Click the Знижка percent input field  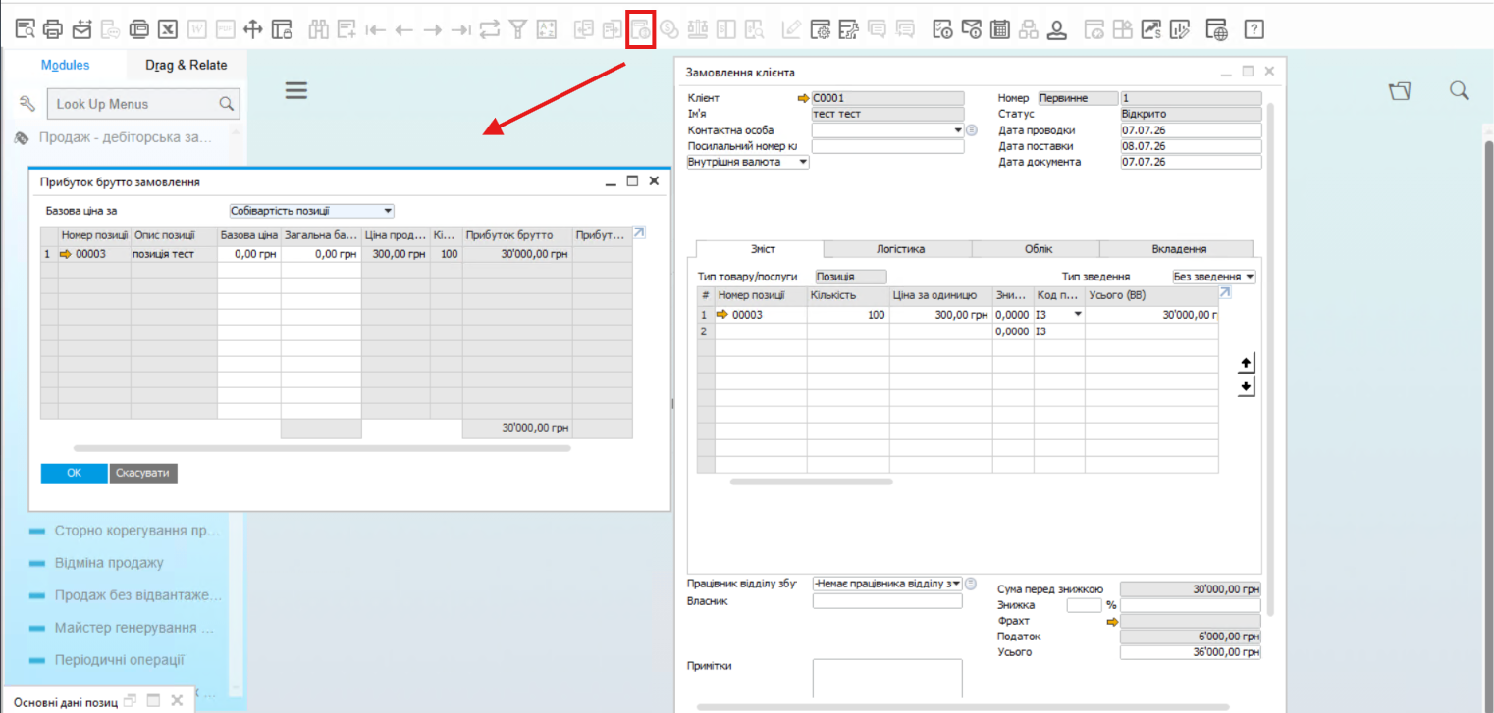pyautogui.click(x=1084, y=605)
